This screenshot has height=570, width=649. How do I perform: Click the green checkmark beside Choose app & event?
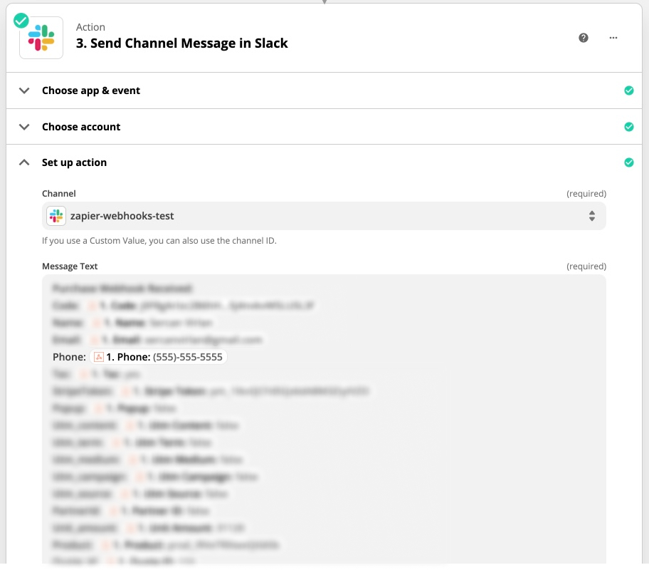[x=628, y=90]
